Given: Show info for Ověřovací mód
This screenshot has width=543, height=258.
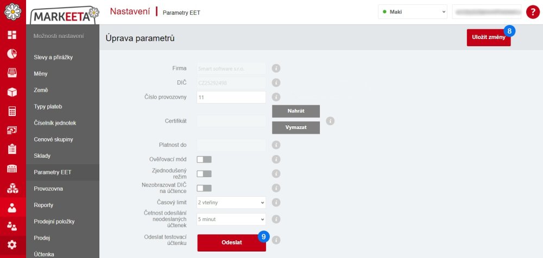Looking at the screenshot, I should coord(276,159).
